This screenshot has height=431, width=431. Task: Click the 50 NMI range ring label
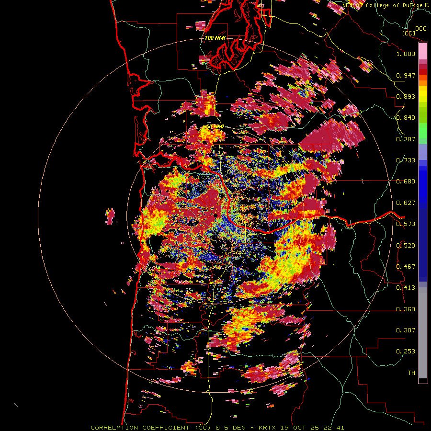click(215, 127)
